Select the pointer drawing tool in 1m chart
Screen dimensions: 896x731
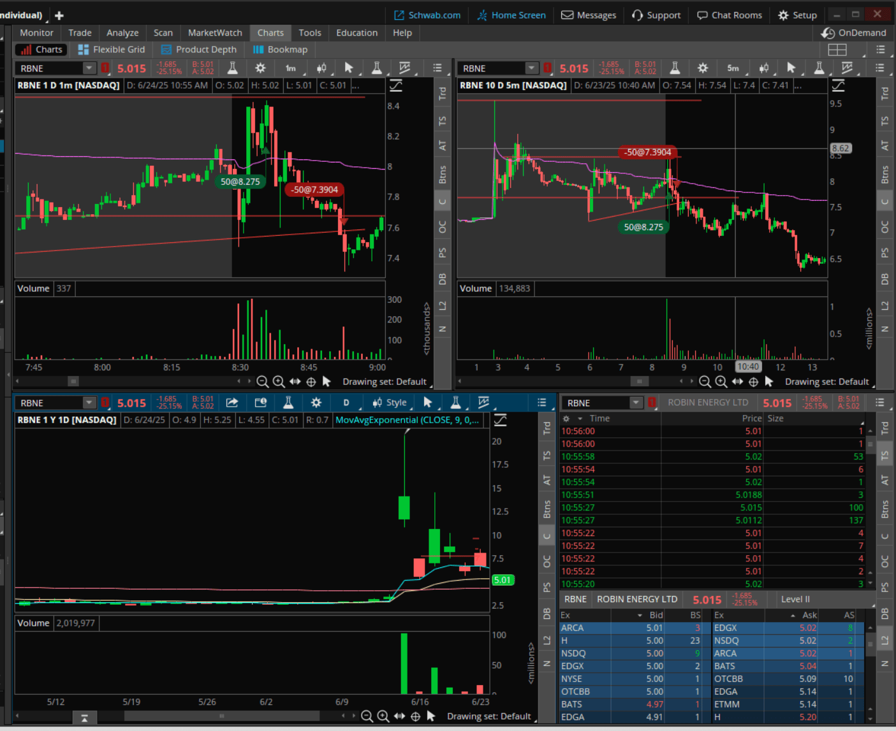click(x=348, y=68)
